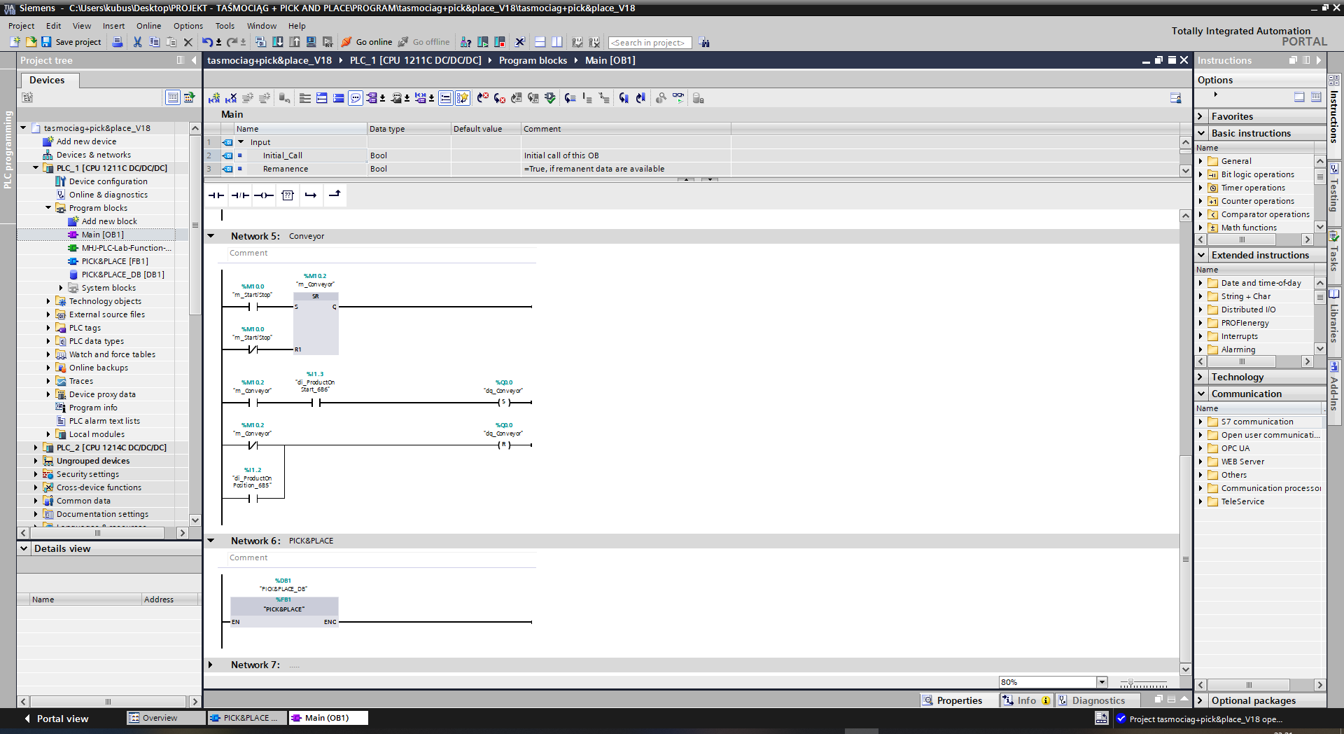Click the Undo arrow icon
This screenshot has height=734, width=1344.
click(x=207, y=42)
